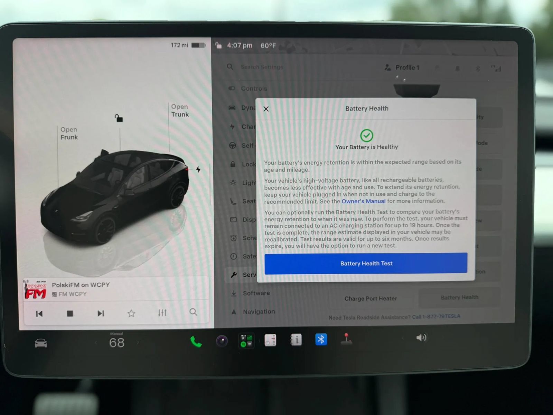Open the Manual info app icon
The width and height of the screenshot is (553, 415).
[x=296, y=340]
